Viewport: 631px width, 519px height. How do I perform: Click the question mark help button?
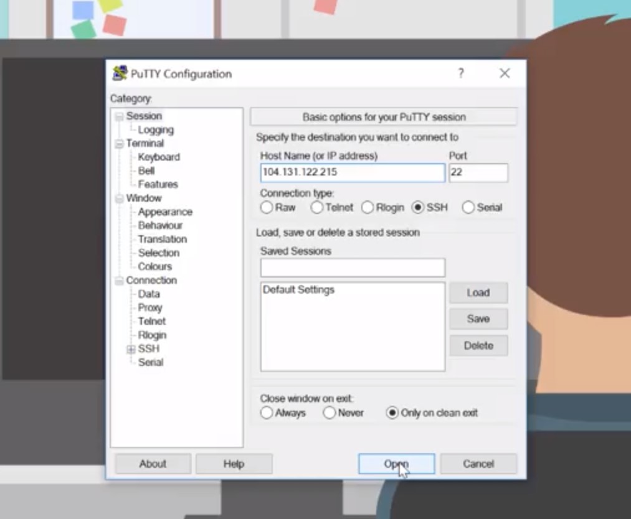(461, 73)
